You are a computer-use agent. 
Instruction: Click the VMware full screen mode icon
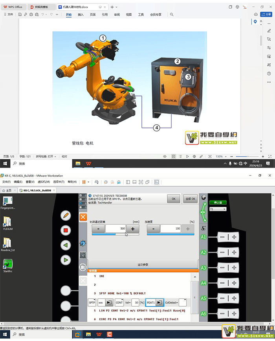pos(141,182)
